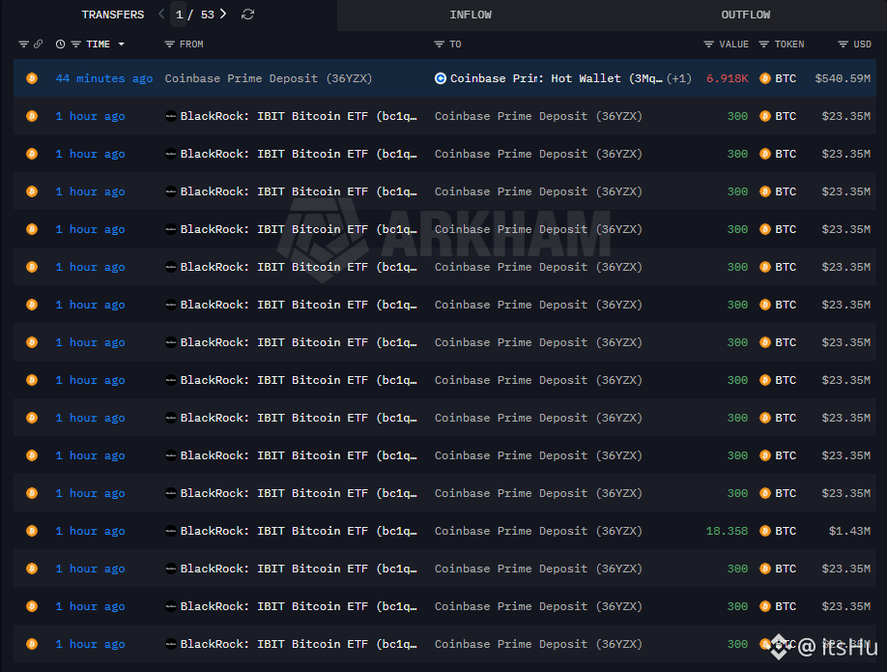The width and height of the screenshot is (887, 672).
Task: Open the 44 minutes ago transaction link
Action: pyautogui.click(x=104, y=78)
